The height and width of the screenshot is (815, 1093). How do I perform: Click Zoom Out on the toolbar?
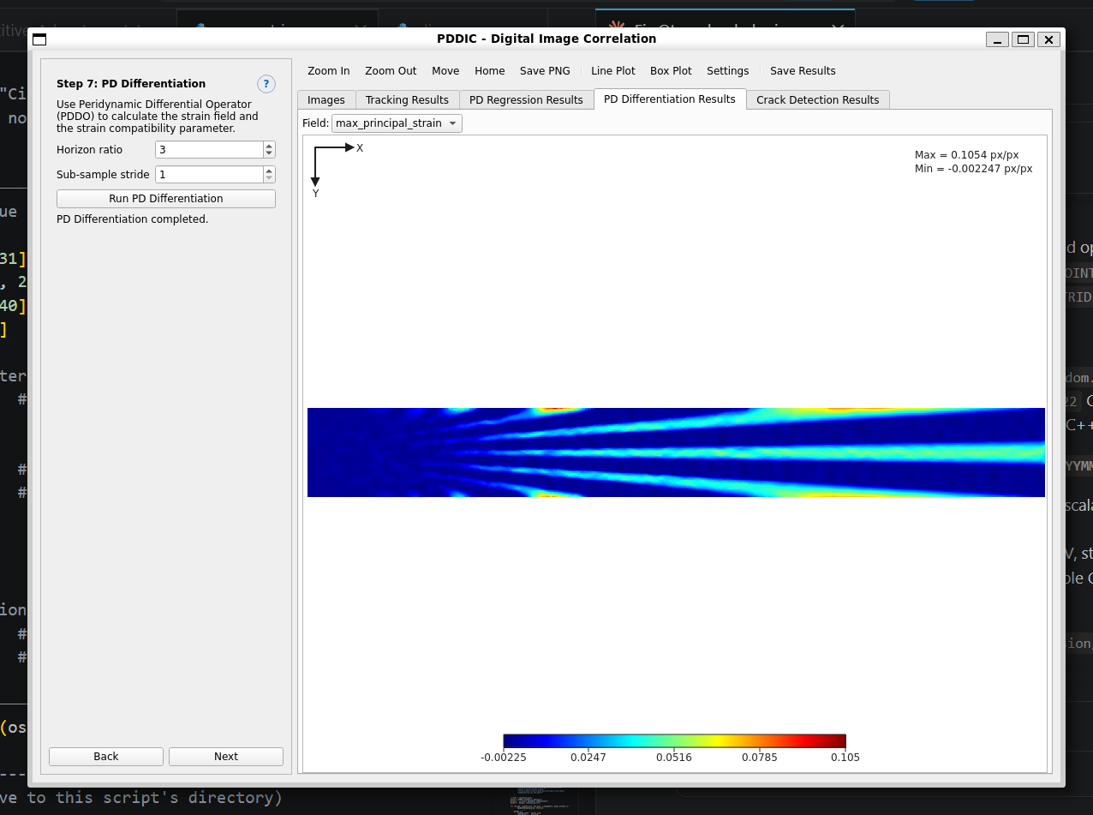(x=391, y=71)
